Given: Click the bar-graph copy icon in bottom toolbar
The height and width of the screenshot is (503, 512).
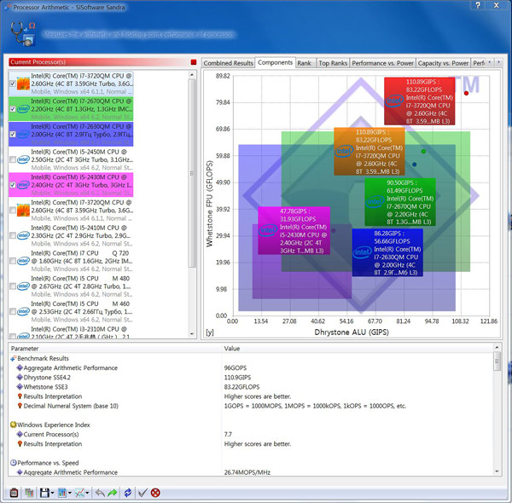Looking at the screenshot, I should pyautogui.click(x=29, y=493).
